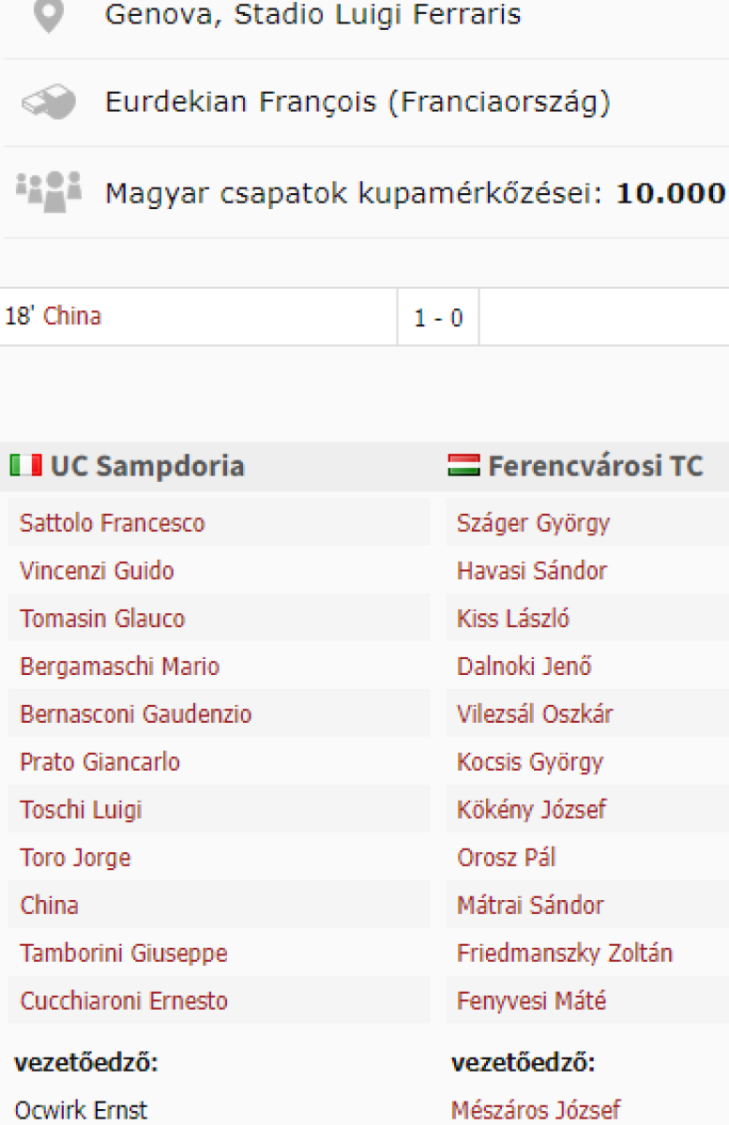
Task: Open Toro Jorge player link
Action: click(x=75, y=858)
